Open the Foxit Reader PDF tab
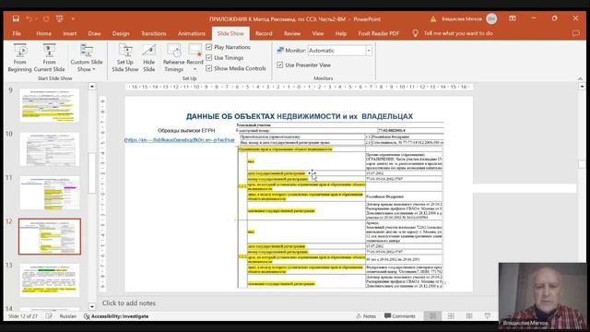Screen dimensions: 590x332 [379, 33]
